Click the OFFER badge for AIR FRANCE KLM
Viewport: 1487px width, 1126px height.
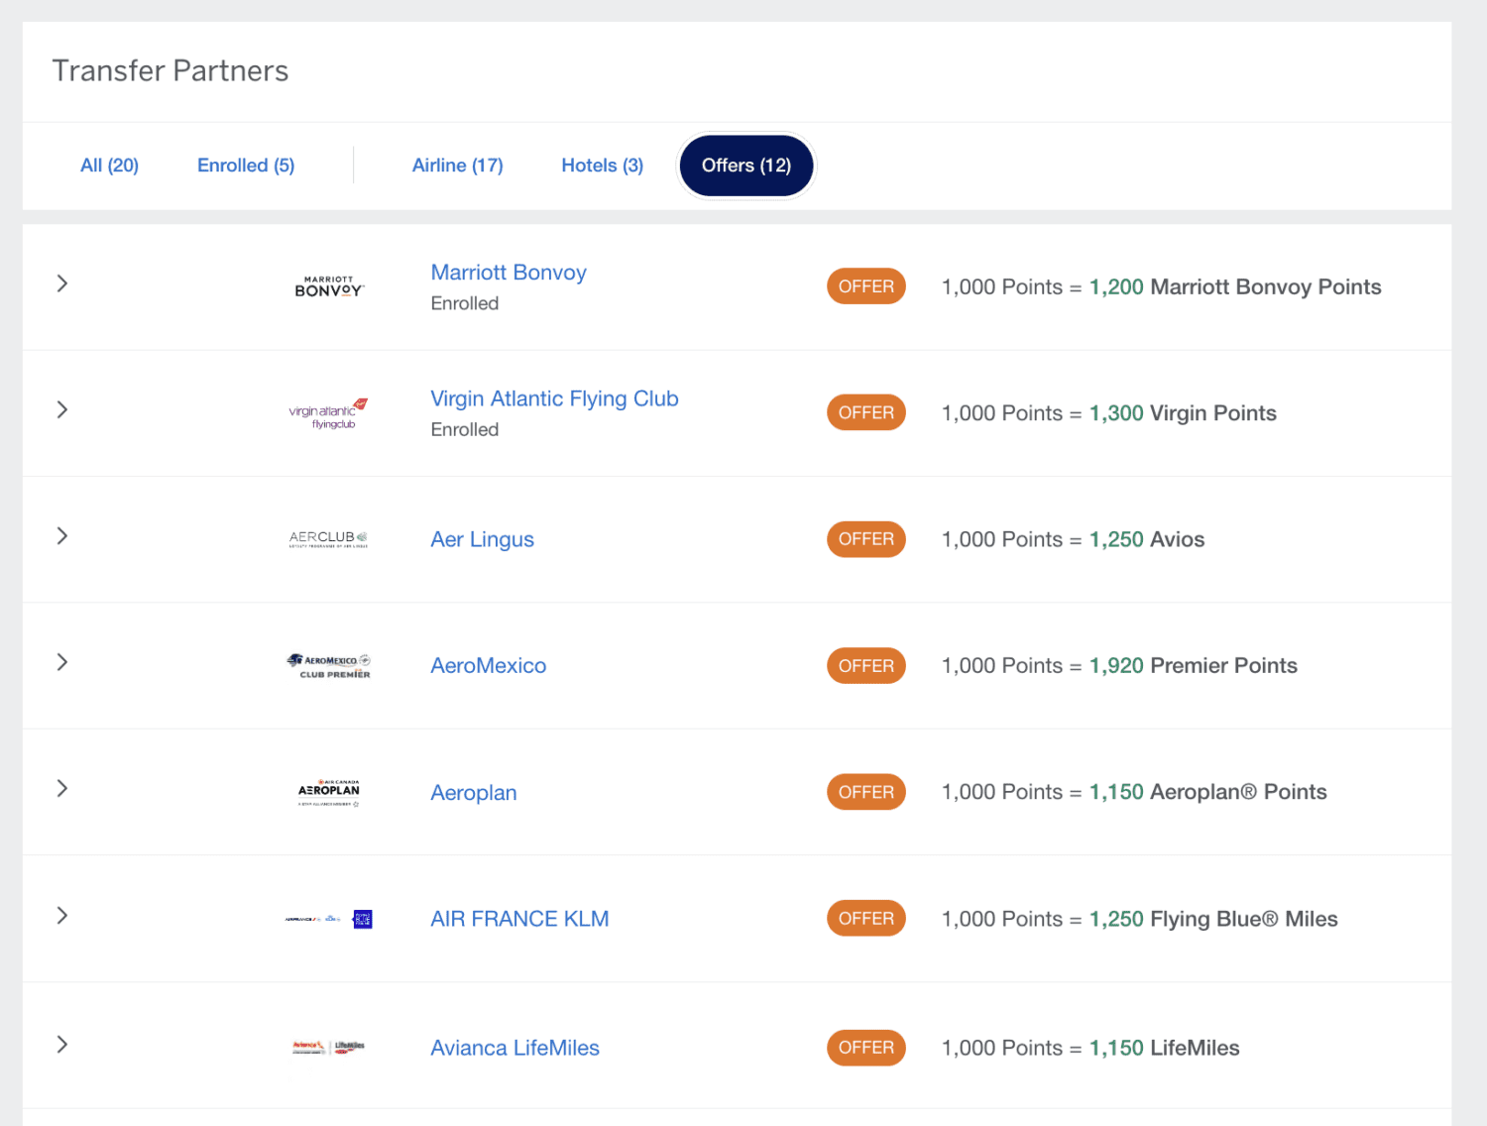[x=866, y=919]
